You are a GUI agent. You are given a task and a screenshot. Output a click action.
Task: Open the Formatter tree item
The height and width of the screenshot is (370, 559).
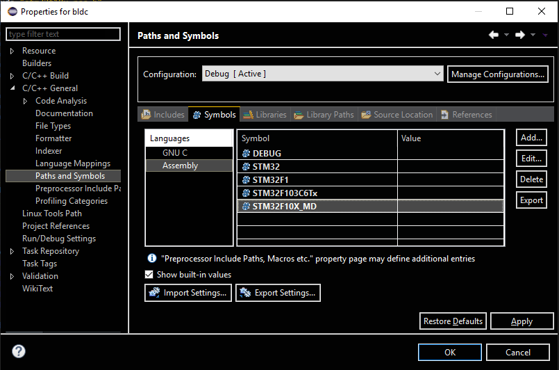[x=53, y=138]
